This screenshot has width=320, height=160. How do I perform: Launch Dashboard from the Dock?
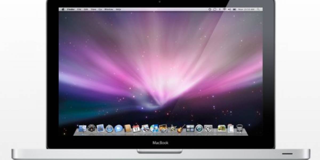91,129
